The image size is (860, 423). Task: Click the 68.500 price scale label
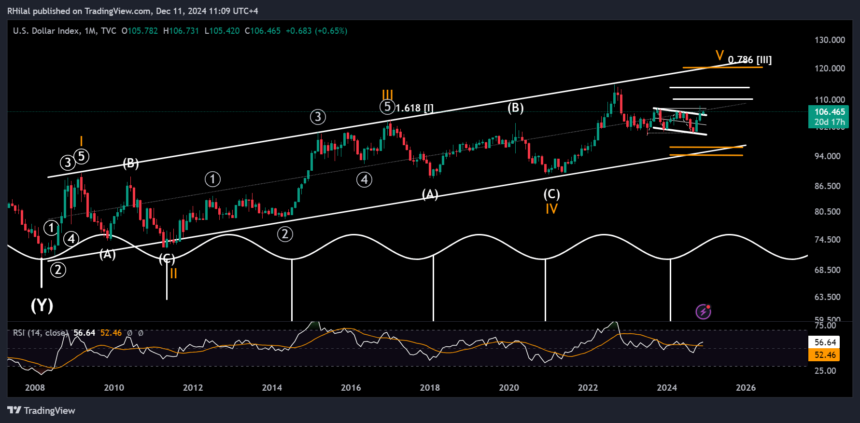(x=827, y=270)
